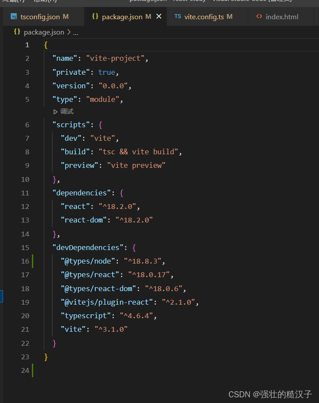This screenshot has width=319, height=403.
Task: Click the HTML icon on index.html tab
Action: [x=259, y=17]
